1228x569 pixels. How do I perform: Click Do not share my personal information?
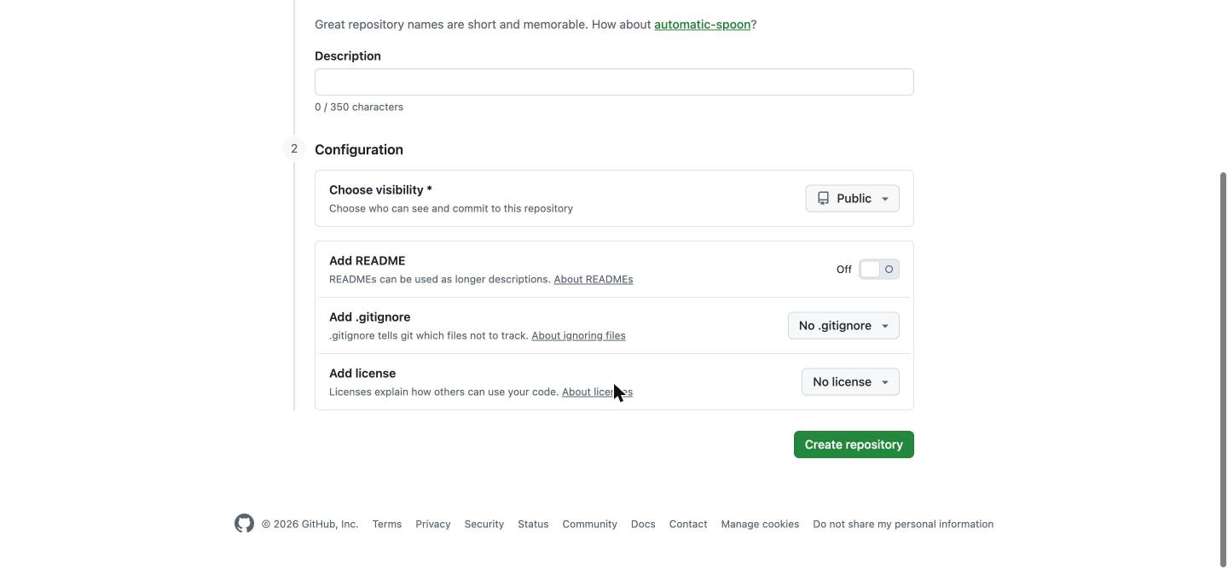[x=903, y=525]
